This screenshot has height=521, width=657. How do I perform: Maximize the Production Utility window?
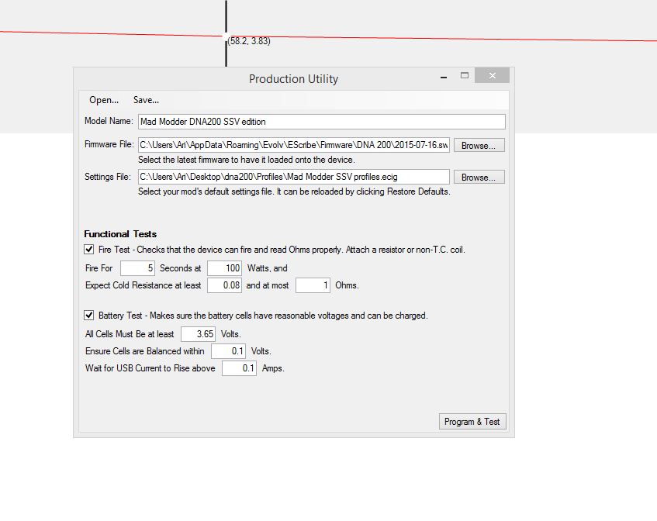(465, 76)
